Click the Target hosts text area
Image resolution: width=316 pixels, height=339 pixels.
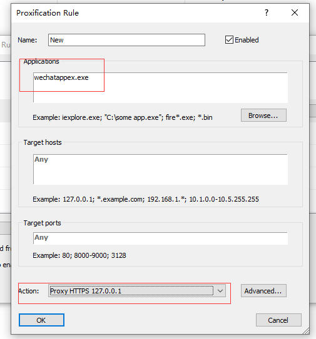pos(160,169)
